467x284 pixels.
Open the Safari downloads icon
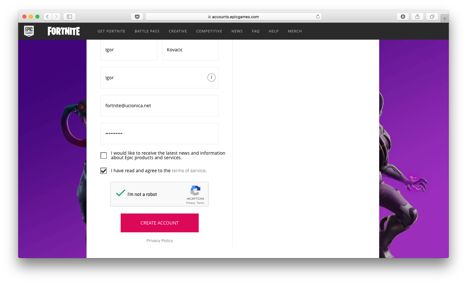(403, 17)
